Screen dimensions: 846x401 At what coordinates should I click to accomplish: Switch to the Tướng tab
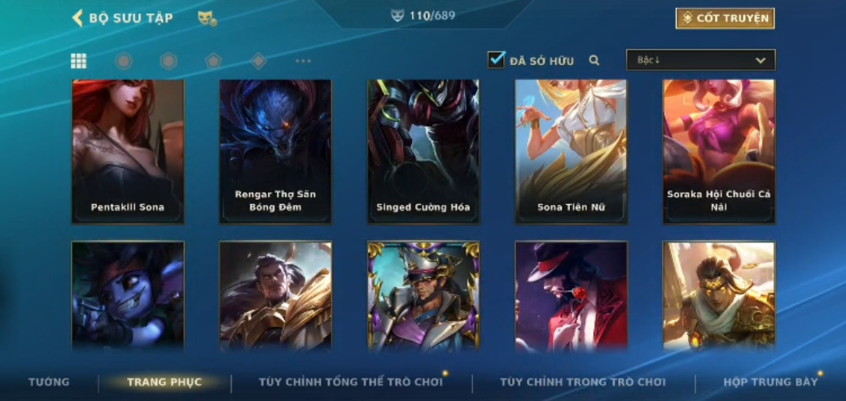pyautogui.click(x=49, y=382)
